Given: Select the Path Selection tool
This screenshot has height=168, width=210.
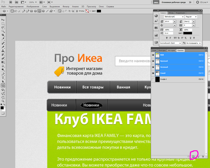Looking at the screenshot, I should click(3, 82).
